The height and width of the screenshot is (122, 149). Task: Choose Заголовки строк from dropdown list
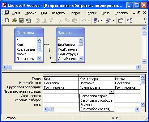97,96
